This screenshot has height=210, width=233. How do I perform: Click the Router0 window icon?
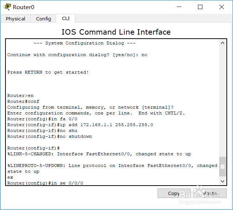(x=7, y=7)
